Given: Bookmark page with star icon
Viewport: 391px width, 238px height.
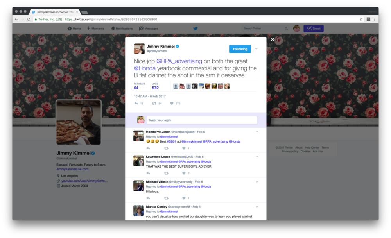Looking at the screenshot, I should [x=361, y=19].
